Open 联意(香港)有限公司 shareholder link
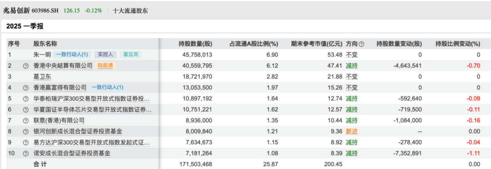The height and width of the screenshot is (169, 491). pyautogui.click(x=59, y=121)
